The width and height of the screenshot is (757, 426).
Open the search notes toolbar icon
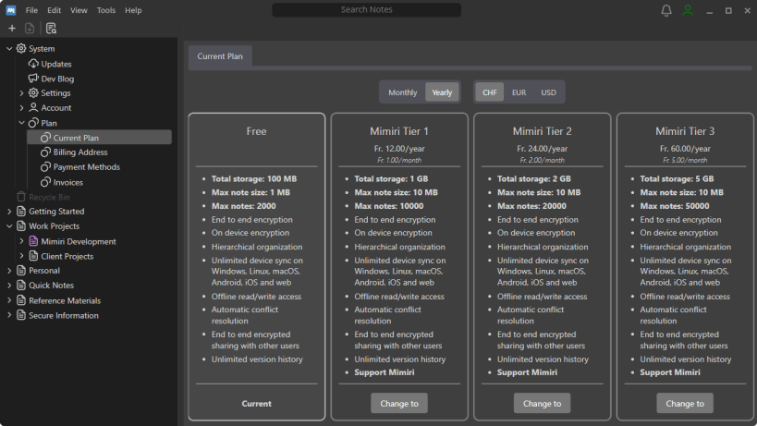coord(51,29)
